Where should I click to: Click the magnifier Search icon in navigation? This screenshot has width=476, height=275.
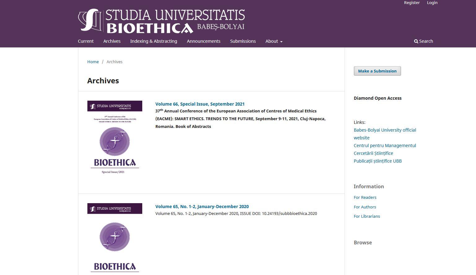pyautogui.click(x=416, y=41)
